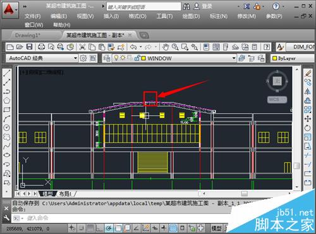Select the Move modify tool
The width and height of the screenshot is (316, 234).
[x=308, y=118]
